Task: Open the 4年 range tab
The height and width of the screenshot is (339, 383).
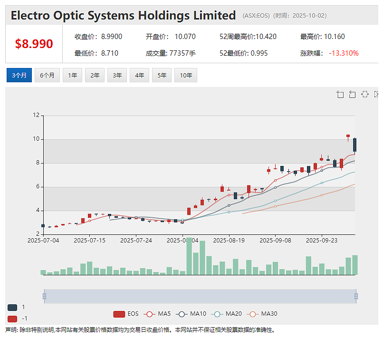Action: (140, 75)
